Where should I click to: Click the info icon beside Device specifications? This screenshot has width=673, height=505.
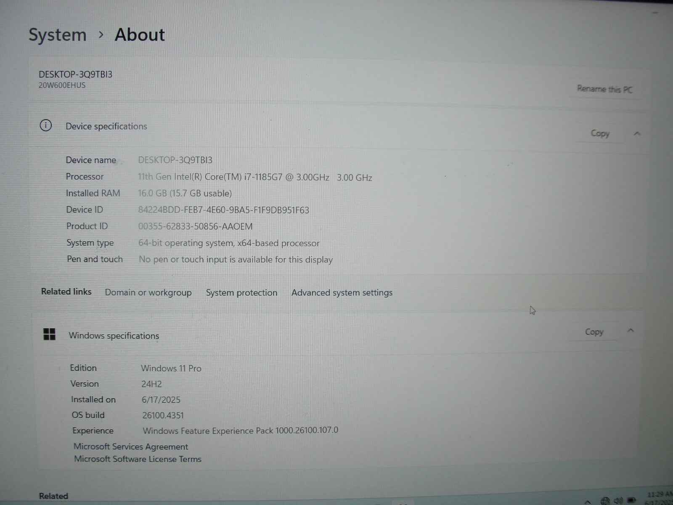click(x=45, y=125)
